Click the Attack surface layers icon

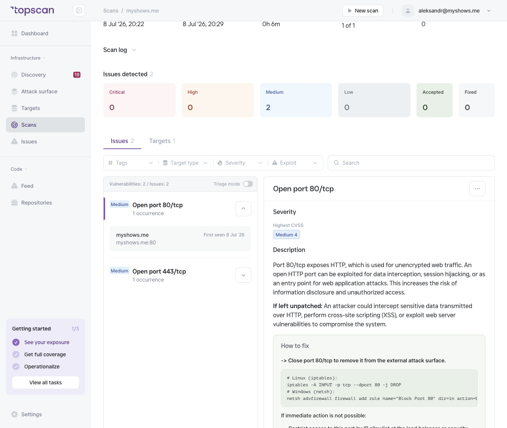point(14,91)
